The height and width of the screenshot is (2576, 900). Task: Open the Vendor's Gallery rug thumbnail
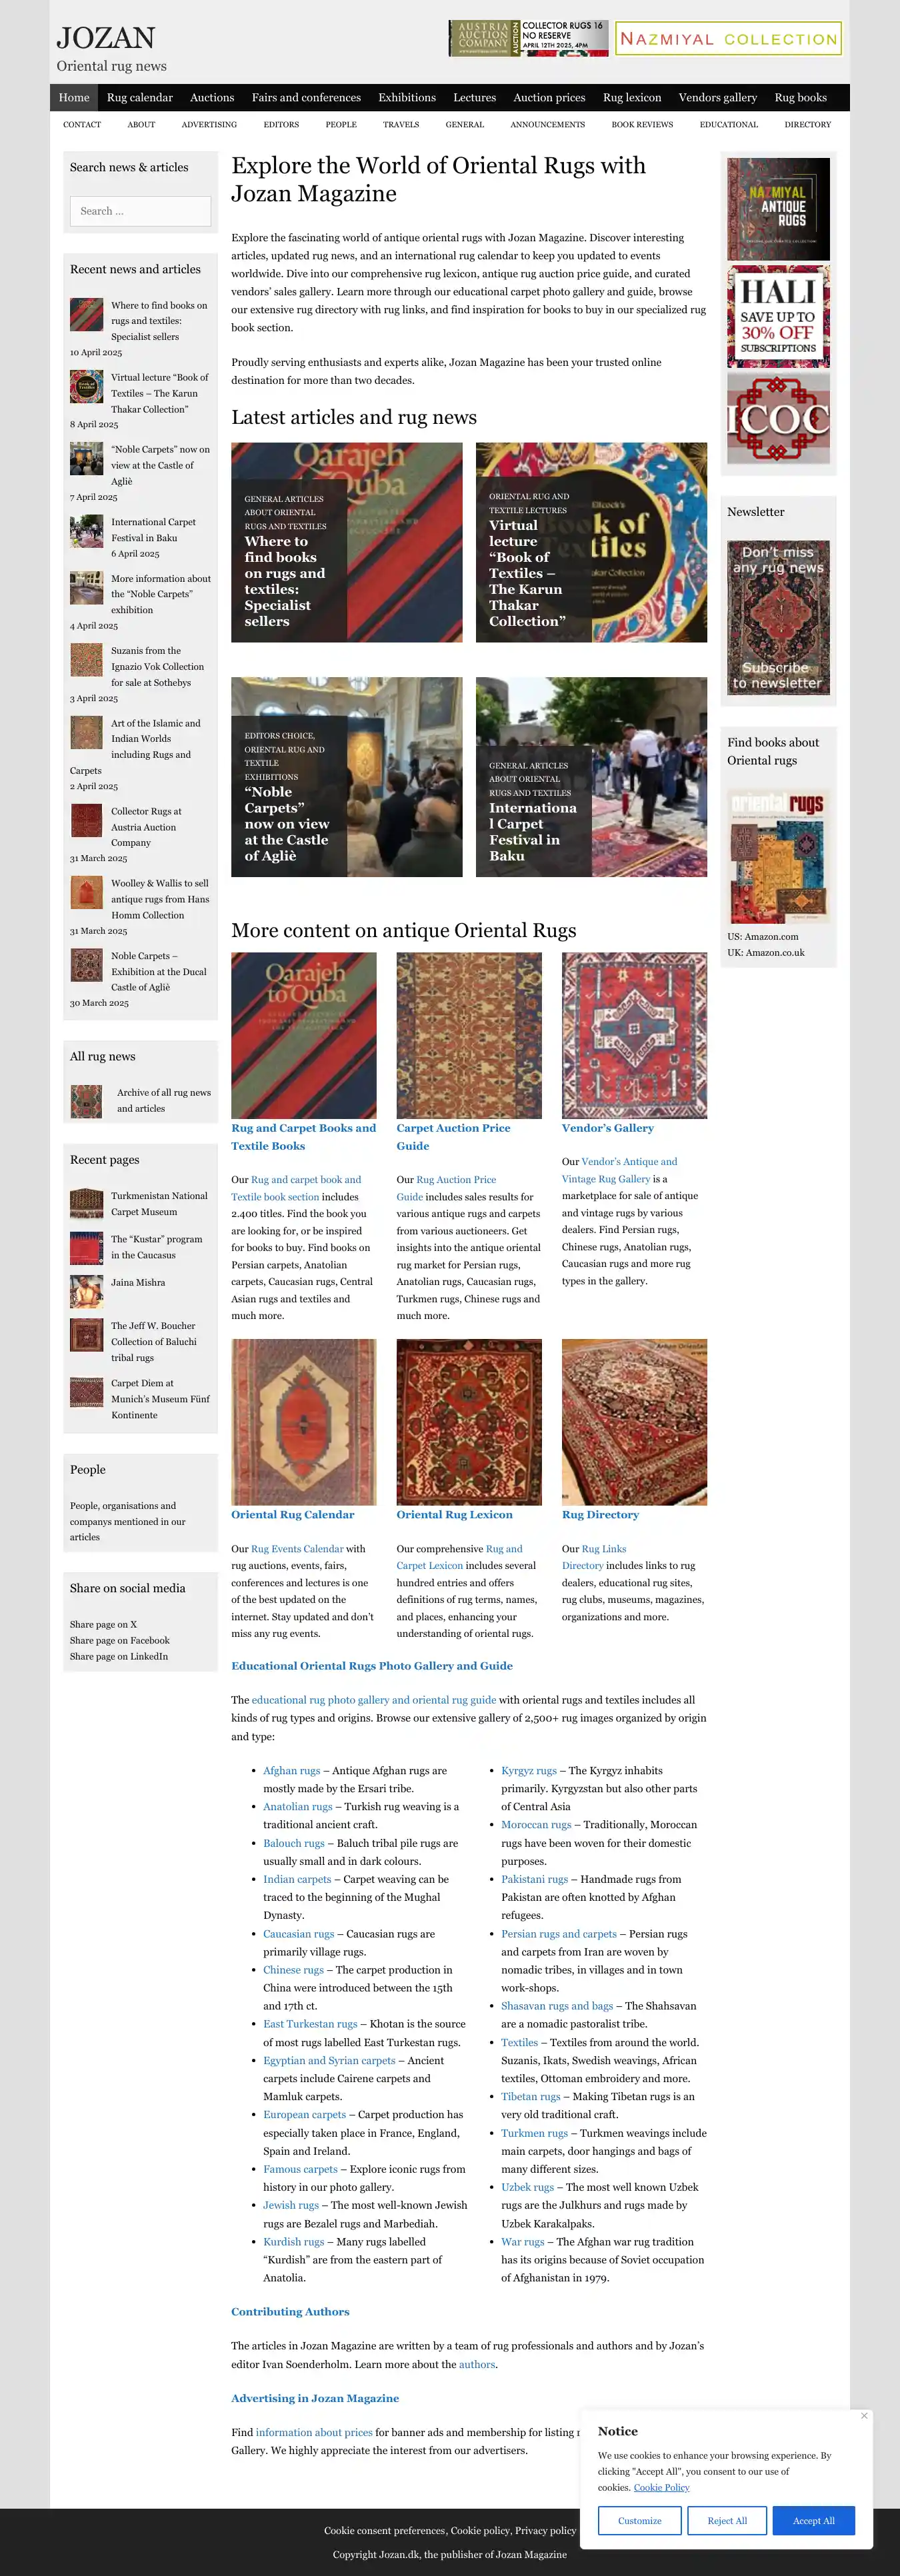pos(634,1035)
